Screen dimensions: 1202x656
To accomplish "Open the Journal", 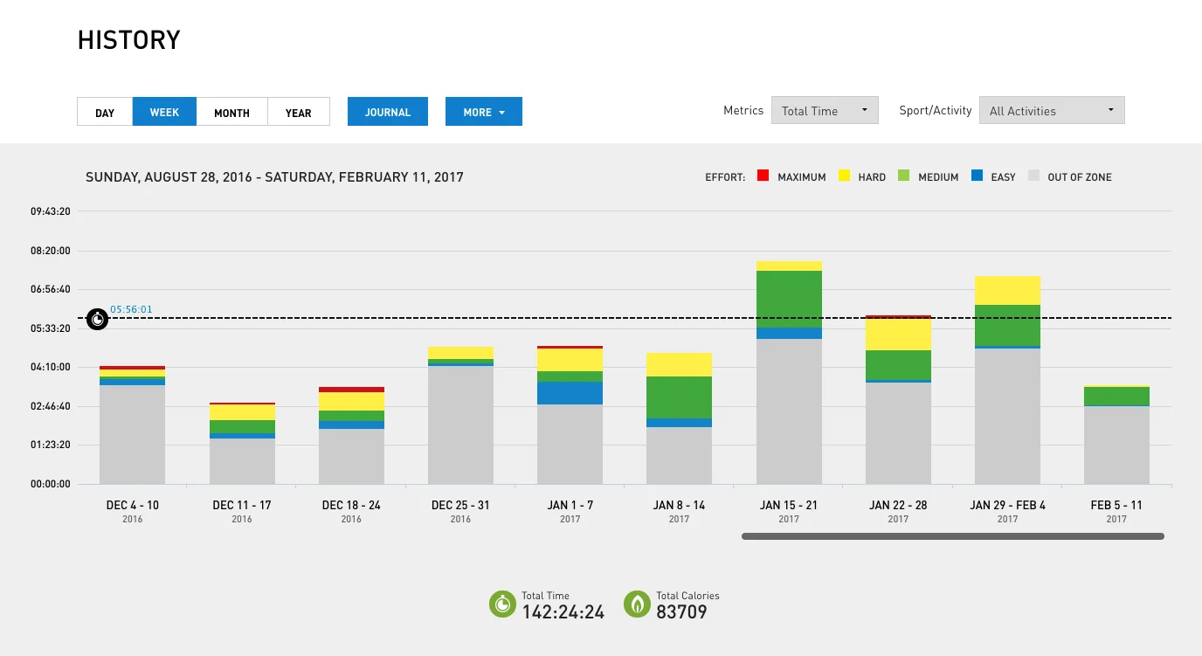I will click(388, 112).
